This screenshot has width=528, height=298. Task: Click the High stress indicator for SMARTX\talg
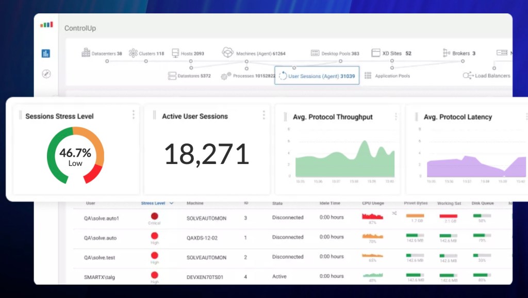pyautogui.click(x=155, y=275)
